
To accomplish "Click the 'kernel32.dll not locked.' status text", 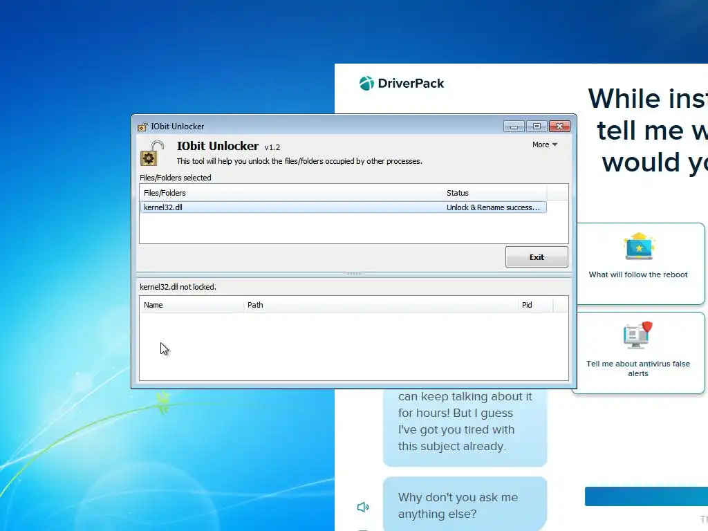I will pyautogui.click(x=178, y=287).
